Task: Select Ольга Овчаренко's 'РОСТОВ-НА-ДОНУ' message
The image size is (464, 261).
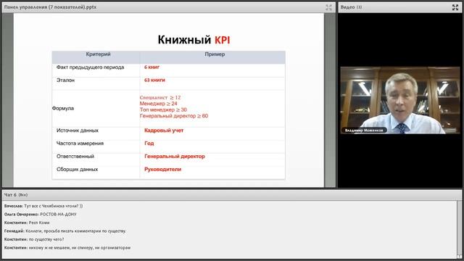Action: 41,215
